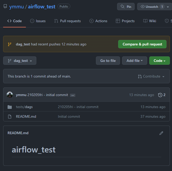Image resolution: width=172 pixels, height=171 pixels.
Task: Open the ymmu user profile link
Action: [x=16, y=7]
